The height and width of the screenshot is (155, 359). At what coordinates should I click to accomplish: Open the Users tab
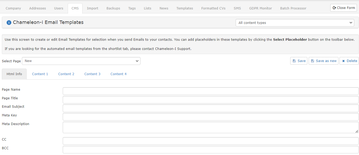pos(59,8)
